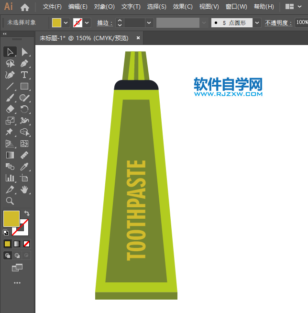Viewport: 308px width, 313px height.
Task: Select the Warp tool
Action: (x=24, y=121)
